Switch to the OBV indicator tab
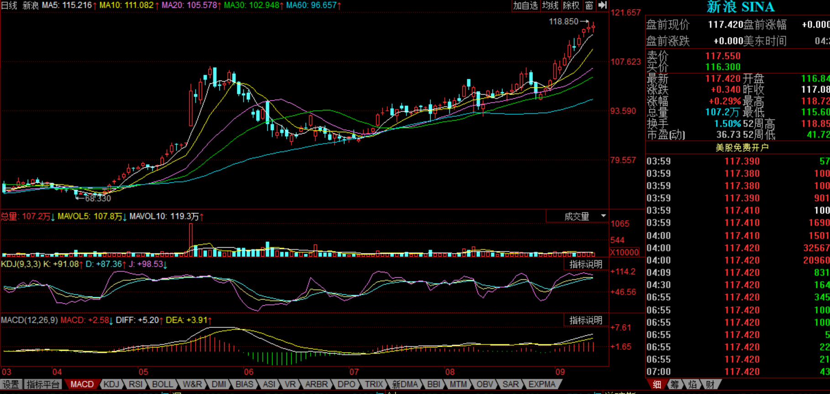 click(485, 384)
